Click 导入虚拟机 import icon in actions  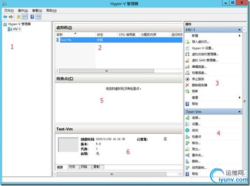coord(187,42)
